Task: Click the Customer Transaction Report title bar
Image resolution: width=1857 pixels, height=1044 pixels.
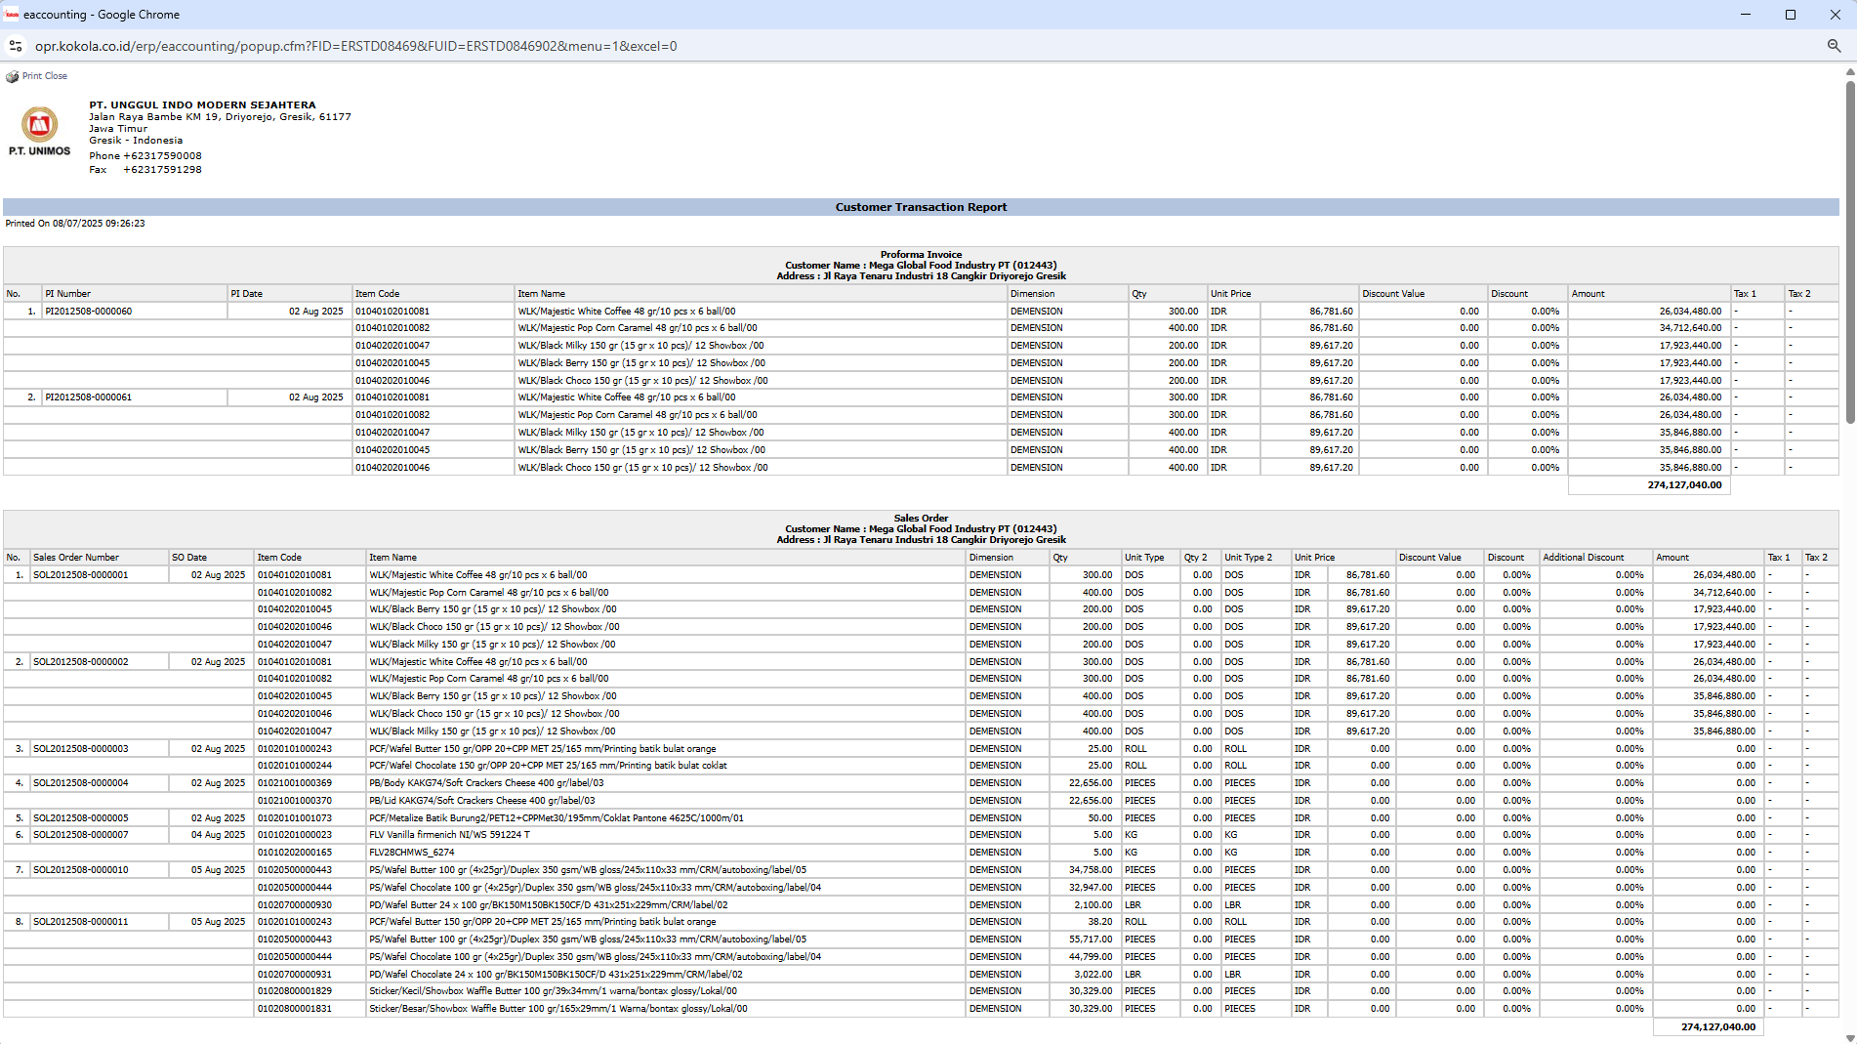Action: coord(920,207)
